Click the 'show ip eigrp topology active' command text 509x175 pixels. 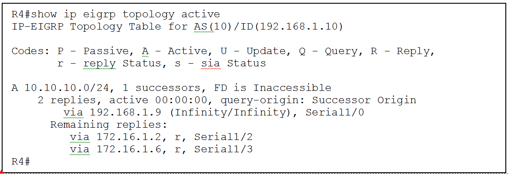(126, 15)
